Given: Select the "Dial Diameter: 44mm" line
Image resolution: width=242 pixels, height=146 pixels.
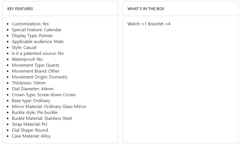Looking at the screenshot, I should 33,89.
